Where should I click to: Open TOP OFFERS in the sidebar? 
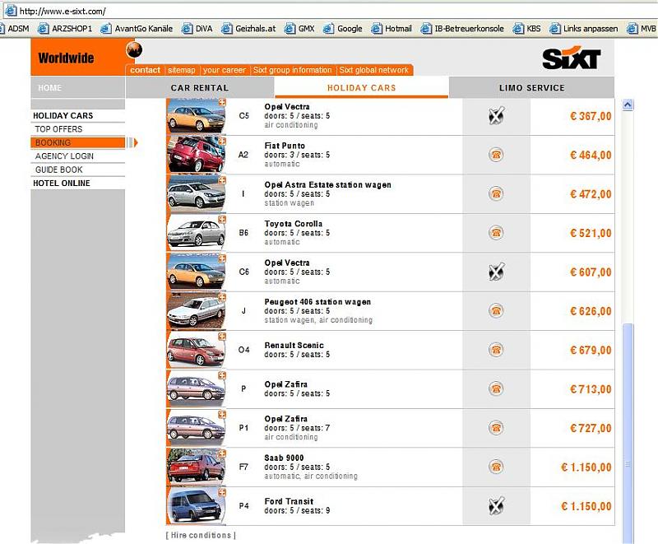77,129
